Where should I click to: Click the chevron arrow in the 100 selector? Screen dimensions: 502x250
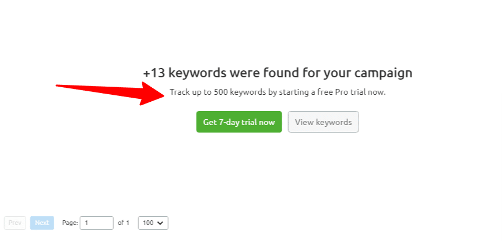click(x=160, y=223)
